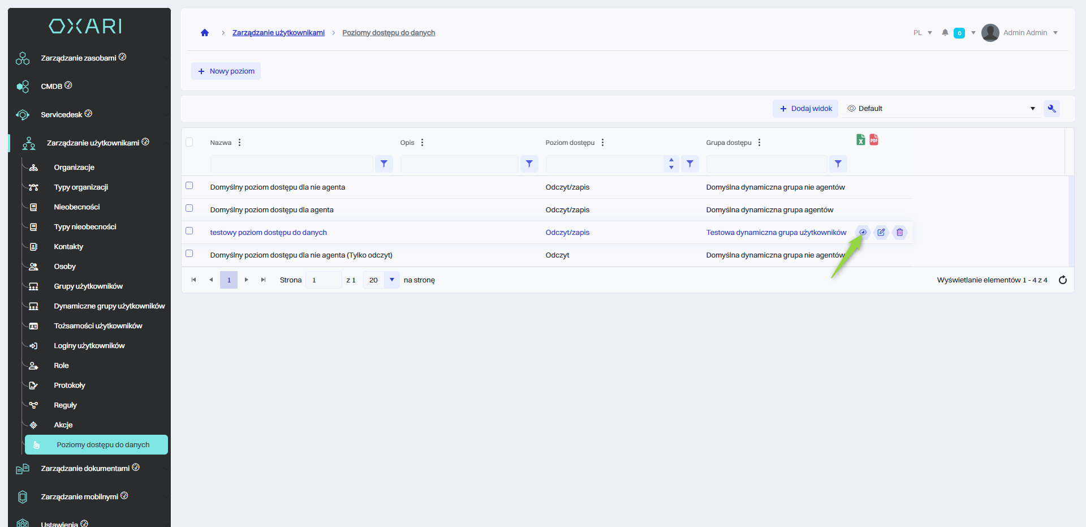This screenshot has height=527, width=1086.
Task: Select all rows with header checkbox
Action: (x=189, y=142)
